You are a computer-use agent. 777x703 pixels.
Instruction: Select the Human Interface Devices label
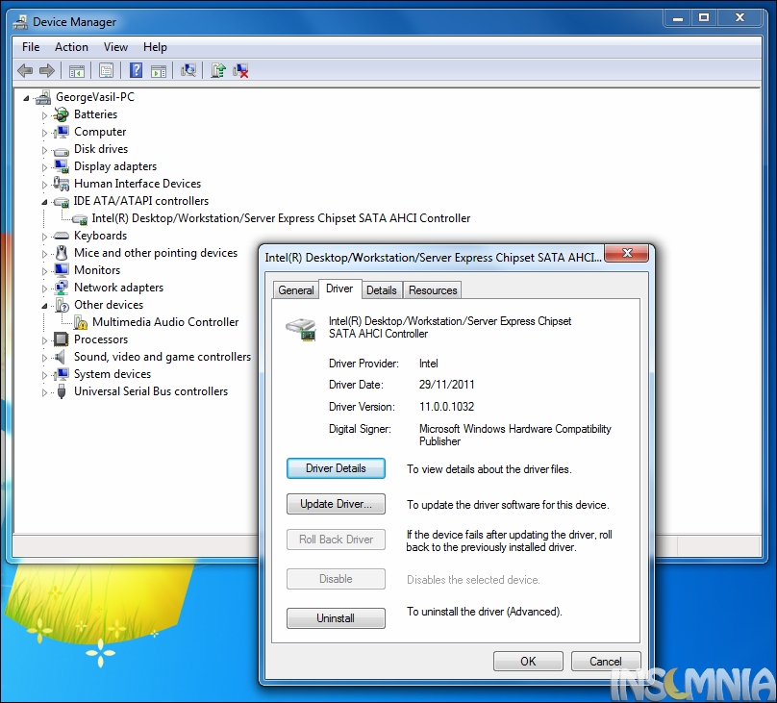138,184
